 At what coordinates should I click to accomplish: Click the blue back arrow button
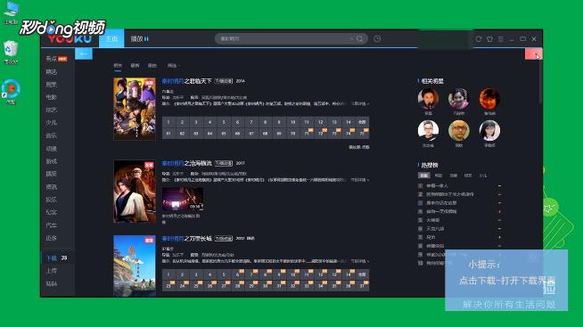pos(84,53)
